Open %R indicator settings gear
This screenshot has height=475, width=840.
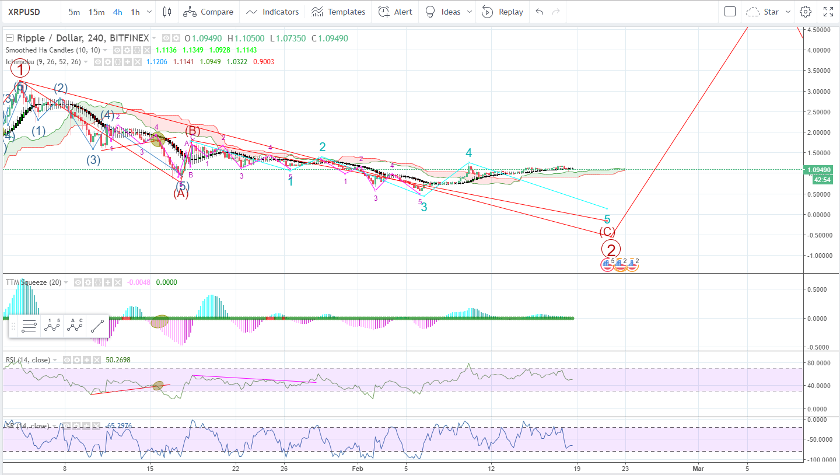tap(76, 426)
